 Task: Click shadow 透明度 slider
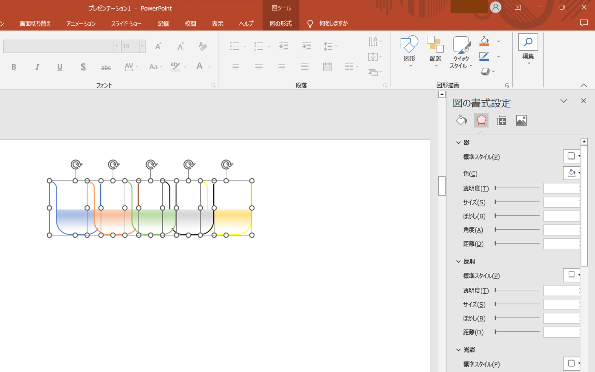click(517, 188)
